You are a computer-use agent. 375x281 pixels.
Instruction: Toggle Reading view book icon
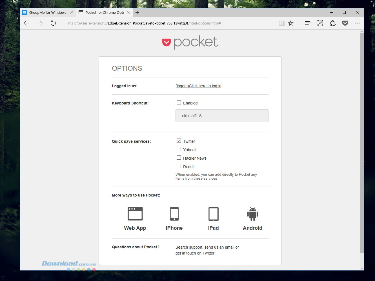(281, 23)
